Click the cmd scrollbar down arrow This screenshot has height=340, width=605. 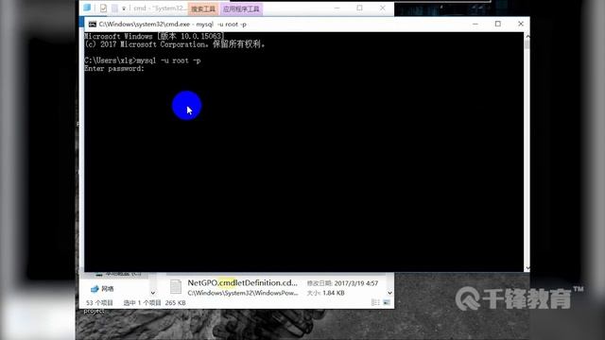coord(527,268)
